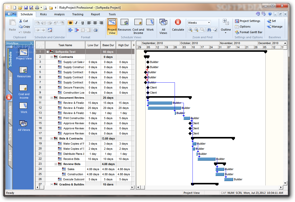The height and width of the screenshot is (202, 295).
Task: Toggle center alignment in Format group
Action: pos(95,23)
